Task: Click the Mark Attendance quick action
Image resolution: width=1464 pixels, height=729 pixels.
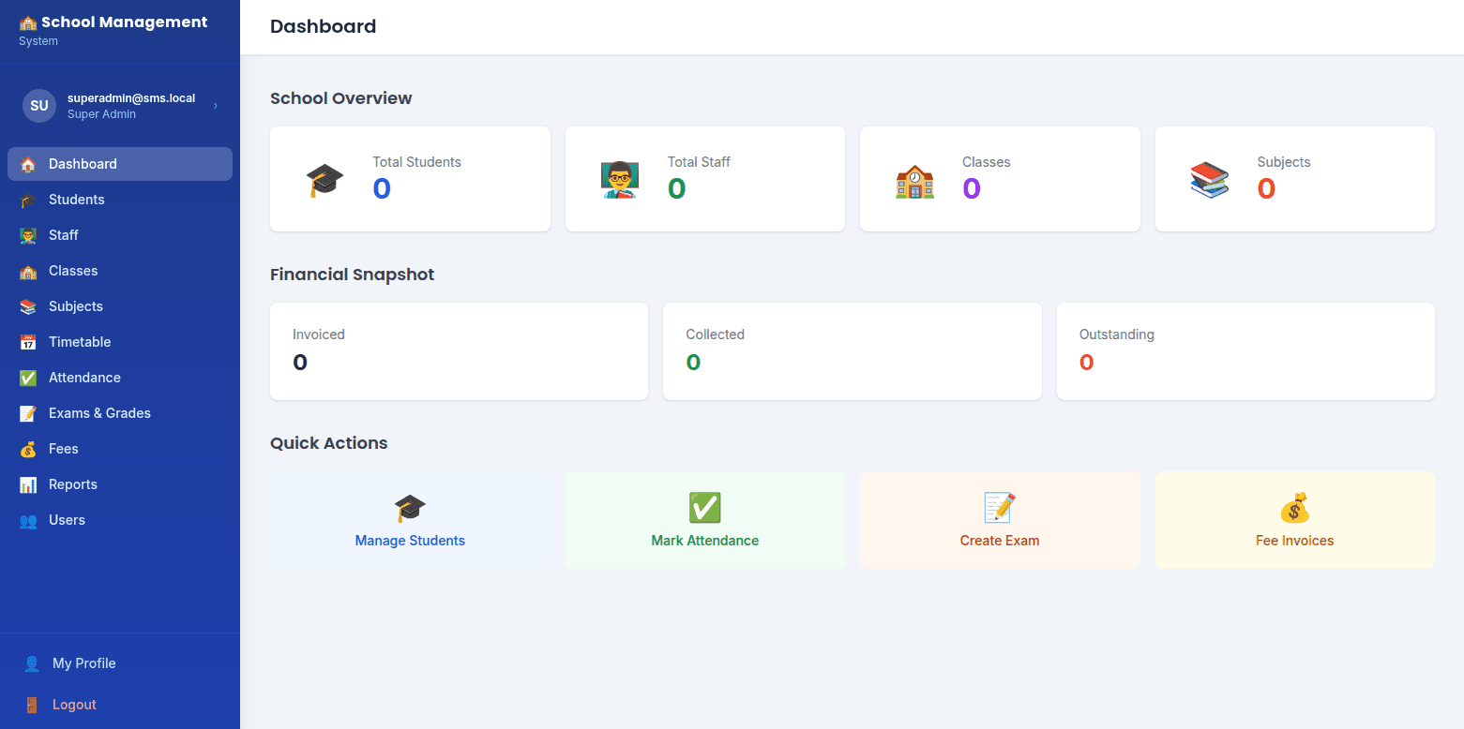Action: tap(705, 520)
